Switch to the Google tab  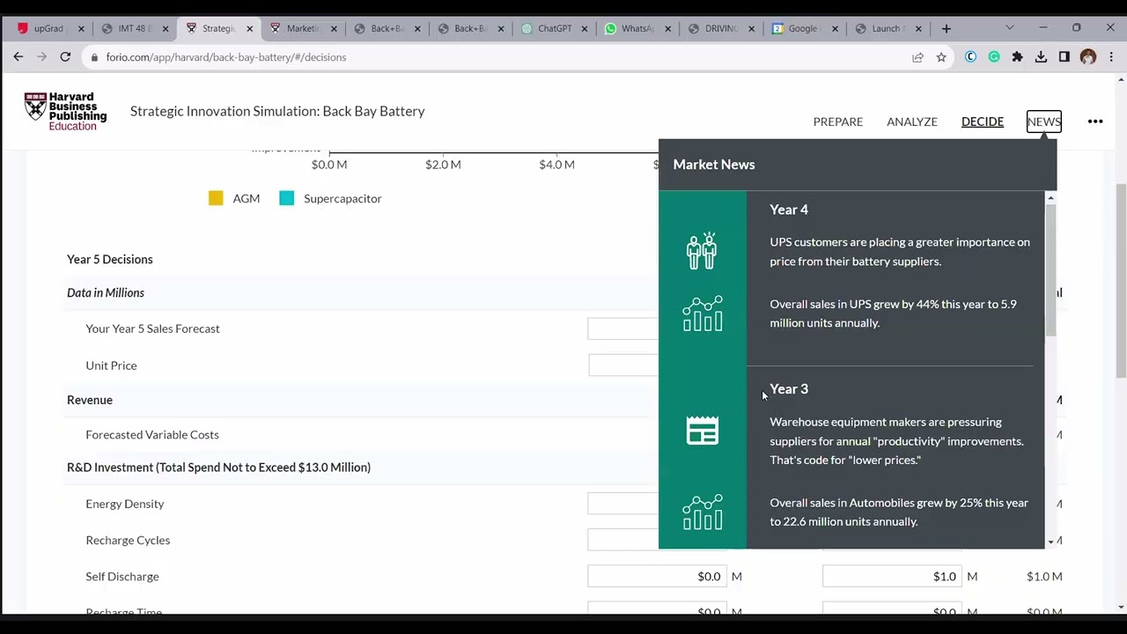(802, 28)
